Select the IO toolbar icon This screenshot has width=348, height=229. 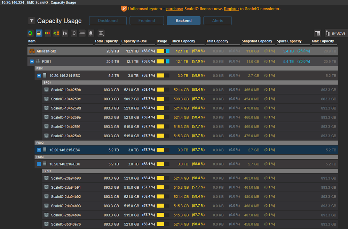(x=73, y=33)
